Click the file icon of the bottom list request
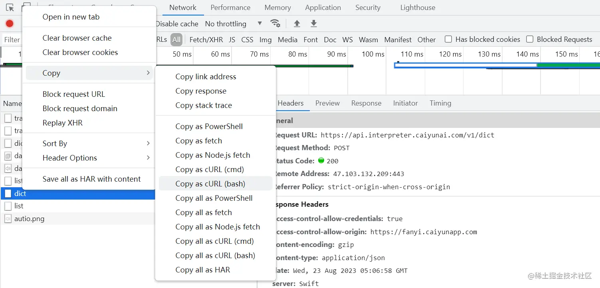The image size is (600, 288). pyautogui.click(x=8, y=206)
